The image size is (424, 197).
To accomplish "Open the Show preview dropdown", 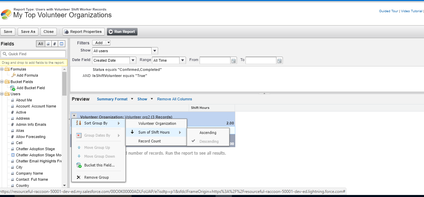I will coord(145,99).
